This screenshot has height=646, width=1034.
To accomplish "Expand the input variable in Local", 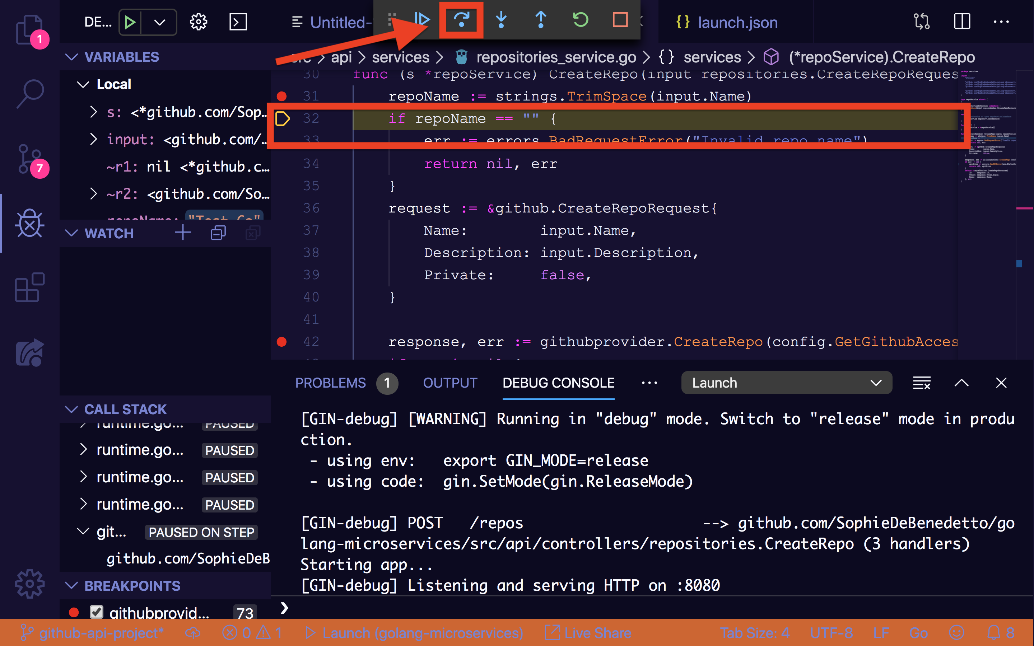I will [94, 139].
